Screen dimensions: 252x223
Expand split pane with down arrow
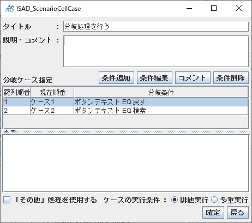click(x=13, y=131)
